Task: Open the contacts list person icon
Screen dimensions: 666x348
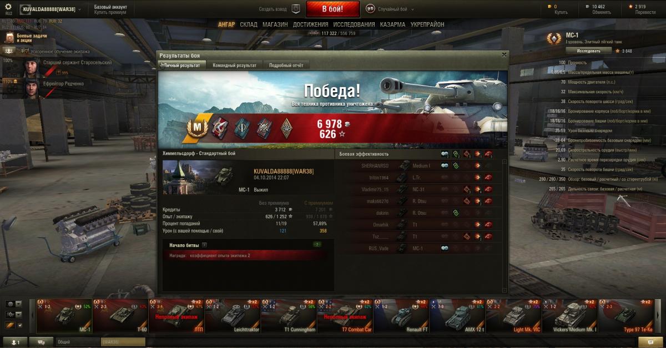Action: [x=16, y=342]
